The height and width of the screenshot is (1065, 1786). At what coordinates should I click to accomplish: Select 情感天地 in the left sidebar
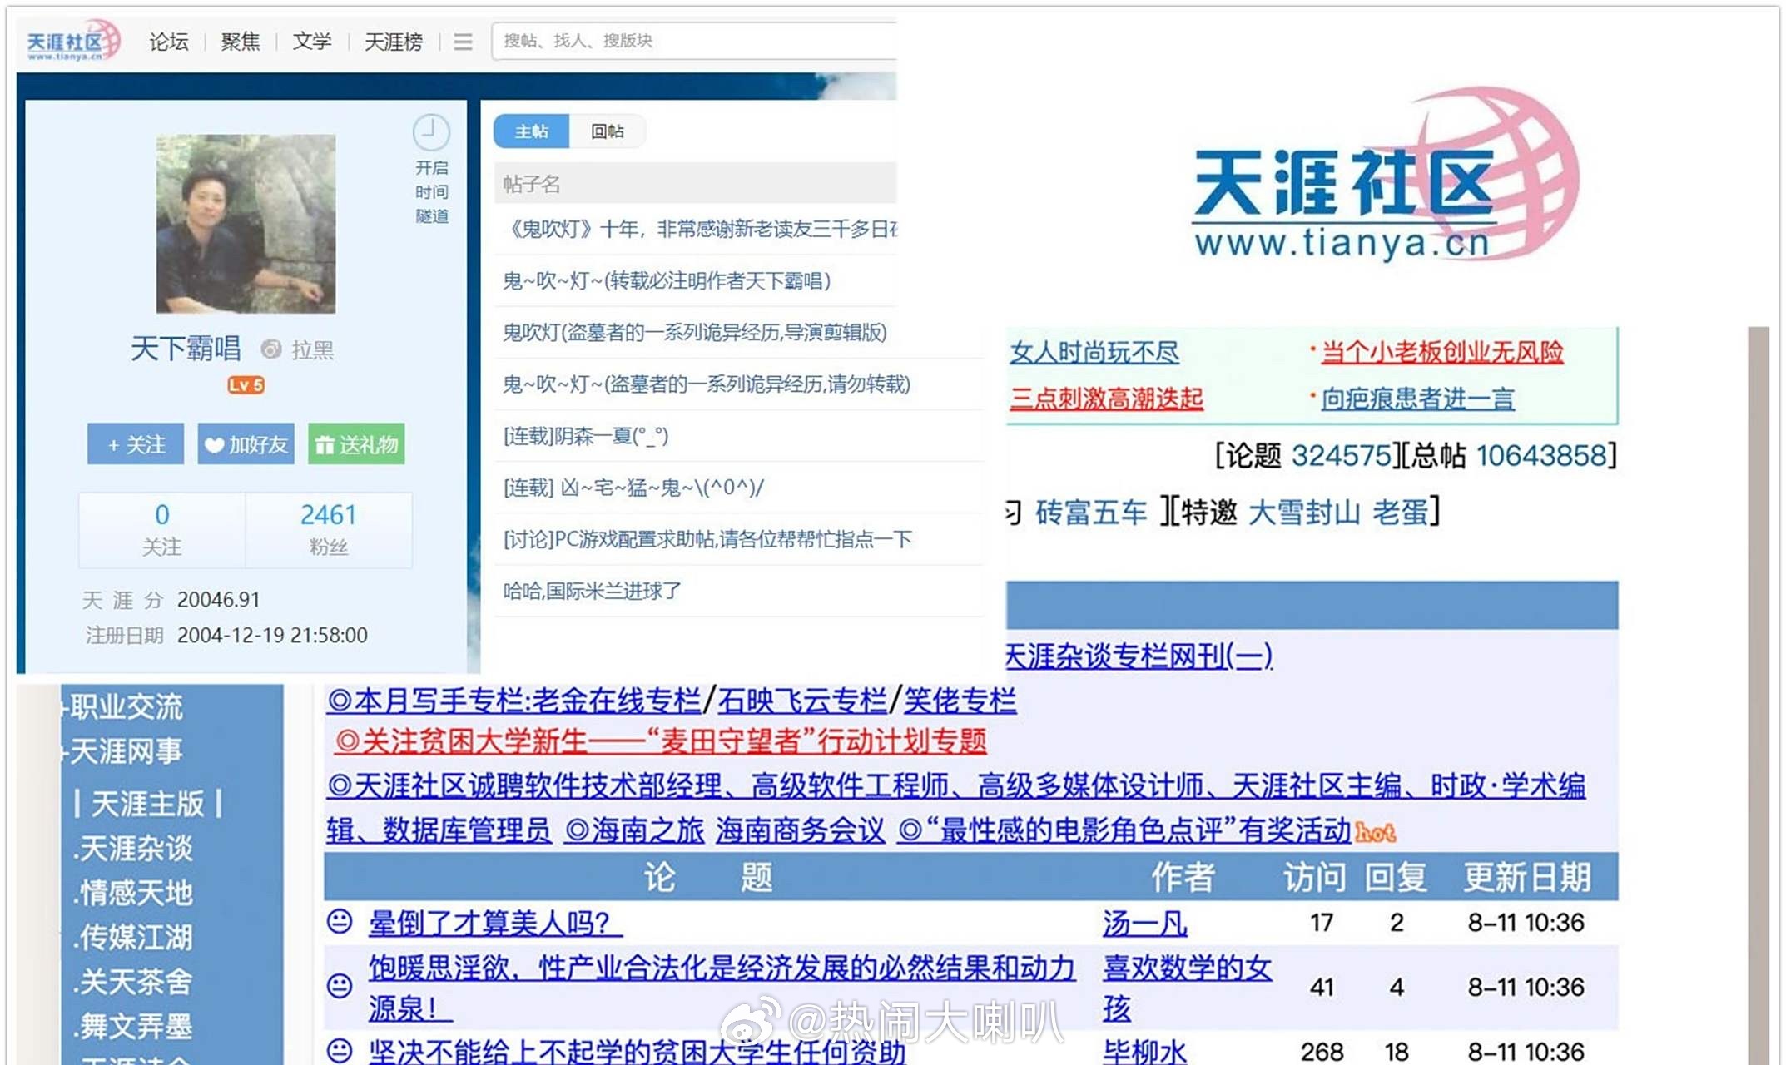(135, 893)
